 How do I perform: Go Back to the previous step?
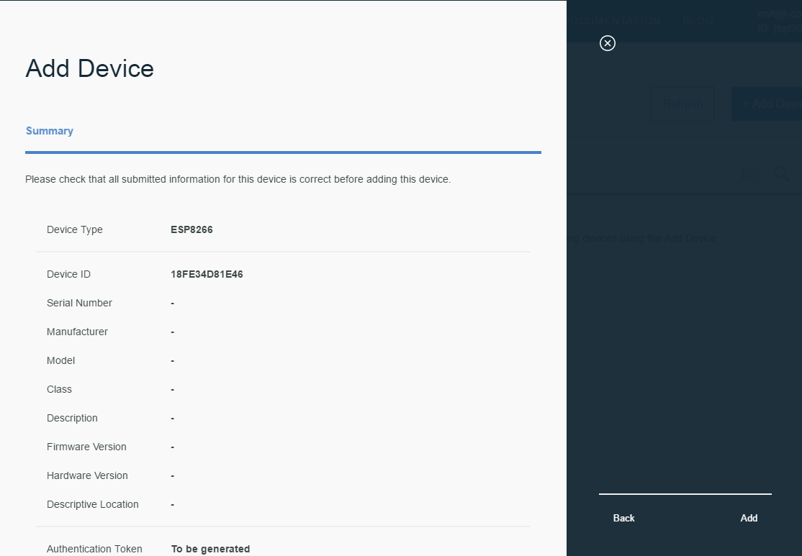tap(623, 518)
